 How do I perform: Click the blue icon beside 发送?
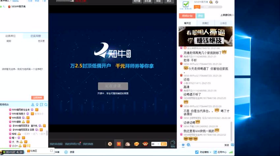pyautogui.click(x=232, y=145)
